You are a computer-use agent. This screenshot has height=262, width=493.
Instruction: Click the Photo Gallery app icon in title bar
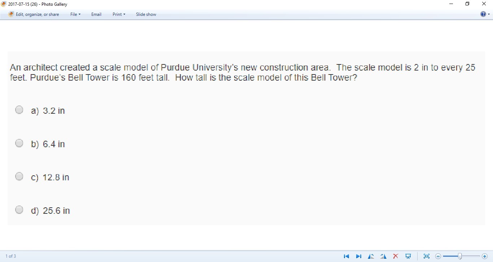(4, 4)
